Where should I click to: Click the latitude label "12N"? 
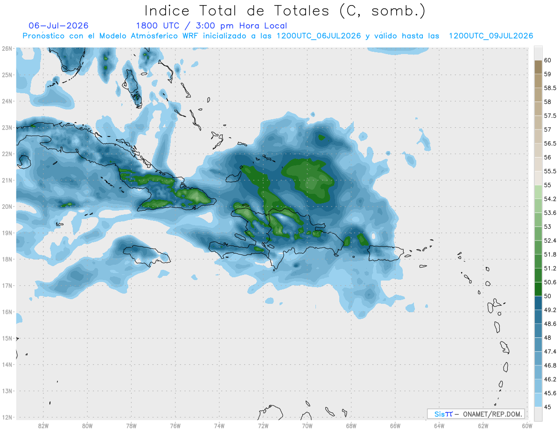[7, 417]
